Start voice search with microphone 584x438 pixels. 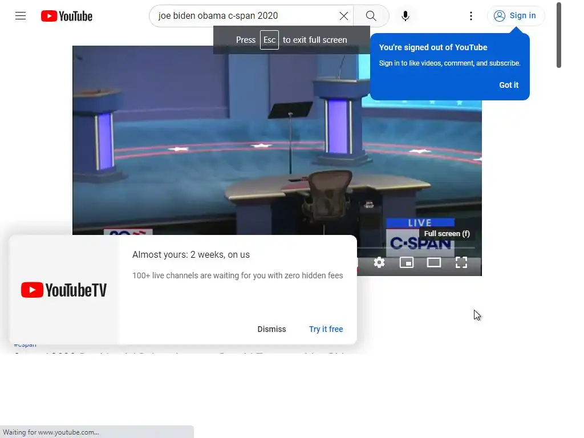coord(405,16)
